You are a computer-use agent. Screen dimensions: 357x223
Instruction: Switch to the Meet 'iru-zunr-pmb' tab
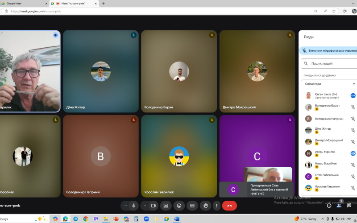pos(74,4)
